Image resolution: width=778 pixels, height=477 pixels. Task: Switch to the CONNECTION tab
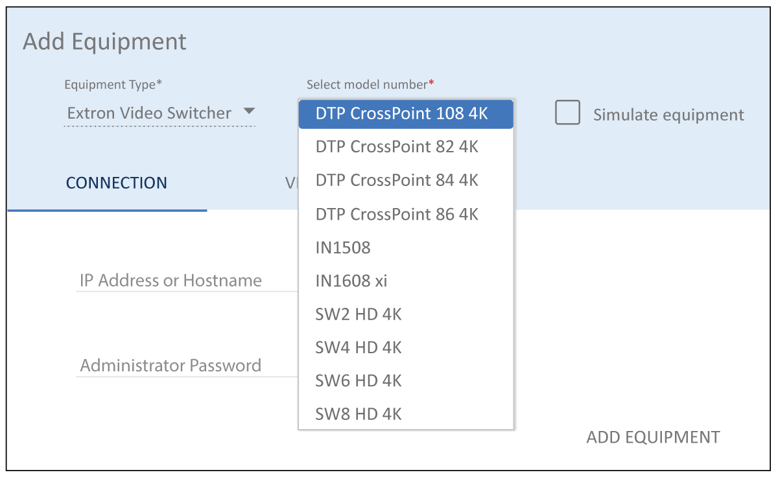click(117, 183)
